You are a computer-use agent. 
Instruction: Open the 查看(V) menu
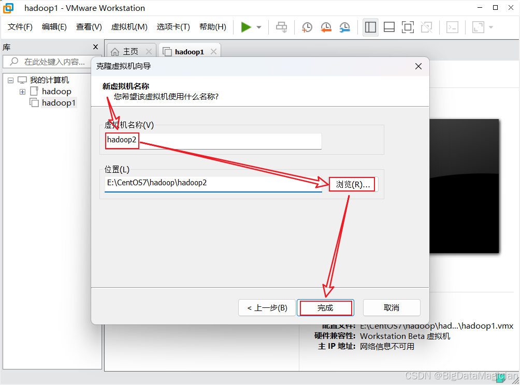tap(89, 27)
